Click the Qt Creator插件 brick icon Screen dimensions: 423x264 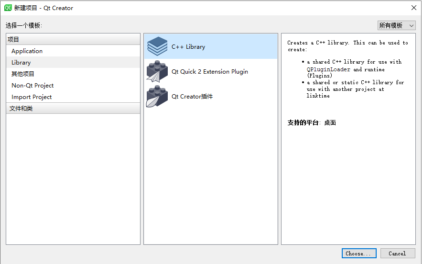point(157,96)
